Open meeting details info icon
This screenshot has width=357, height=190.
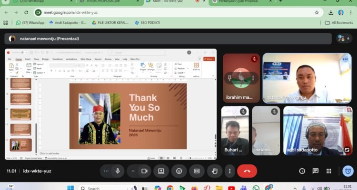click(x=302, y=171)
